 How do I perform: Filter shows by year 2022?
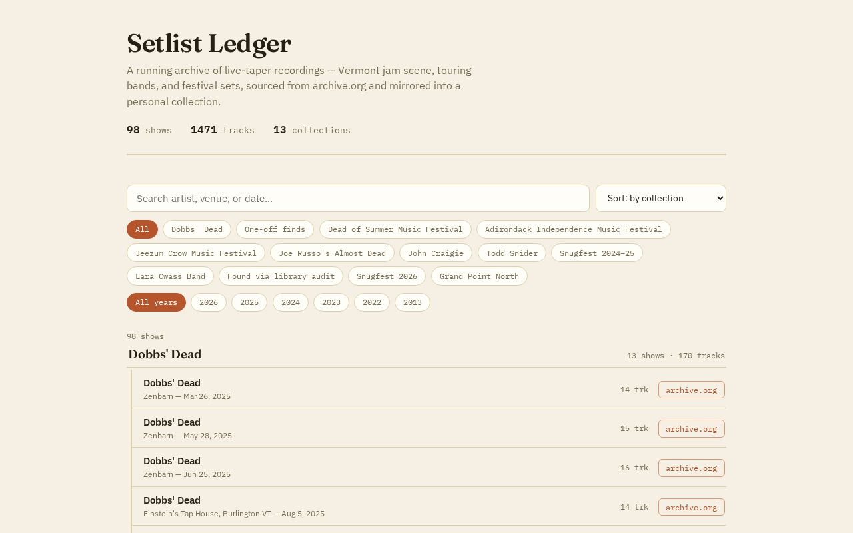[372, 302]
